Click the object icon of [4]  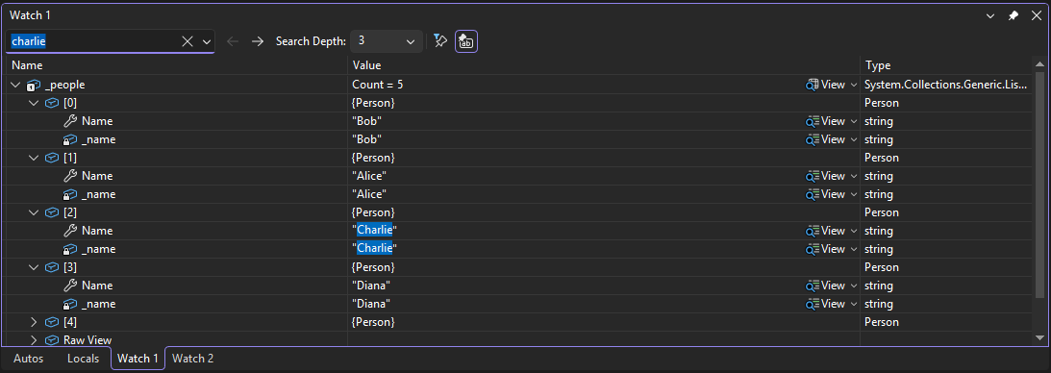[52, 322]
